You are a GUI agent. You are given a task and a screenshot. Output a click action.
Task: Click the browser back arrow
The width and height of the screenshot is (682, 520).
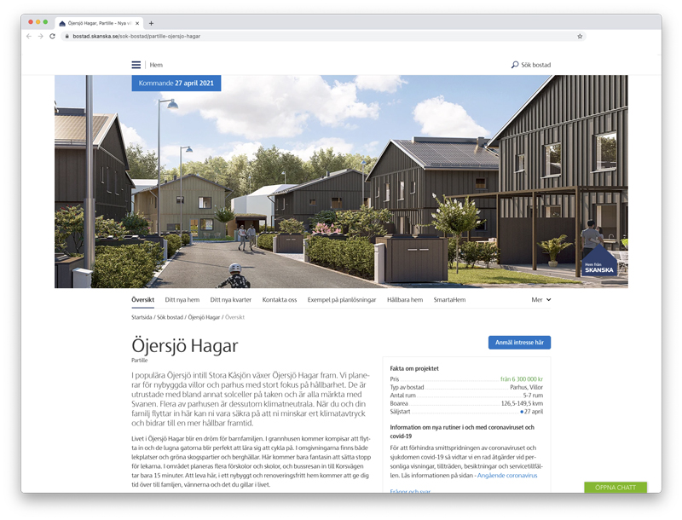pyautogui.click(x=29, y=37)
